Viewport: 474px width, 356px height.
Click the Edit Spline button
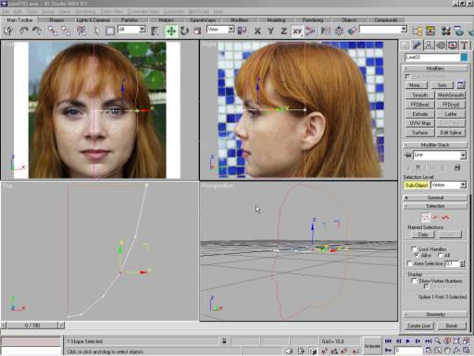[451, 133]
